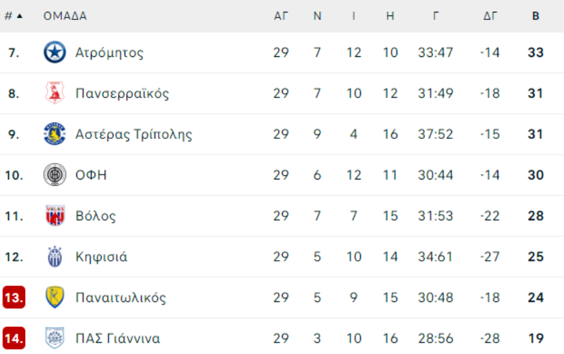The height and width of the screenshot is (354, 564).
Task: Sort by Γ goals column header
Action: click(436, 16)
